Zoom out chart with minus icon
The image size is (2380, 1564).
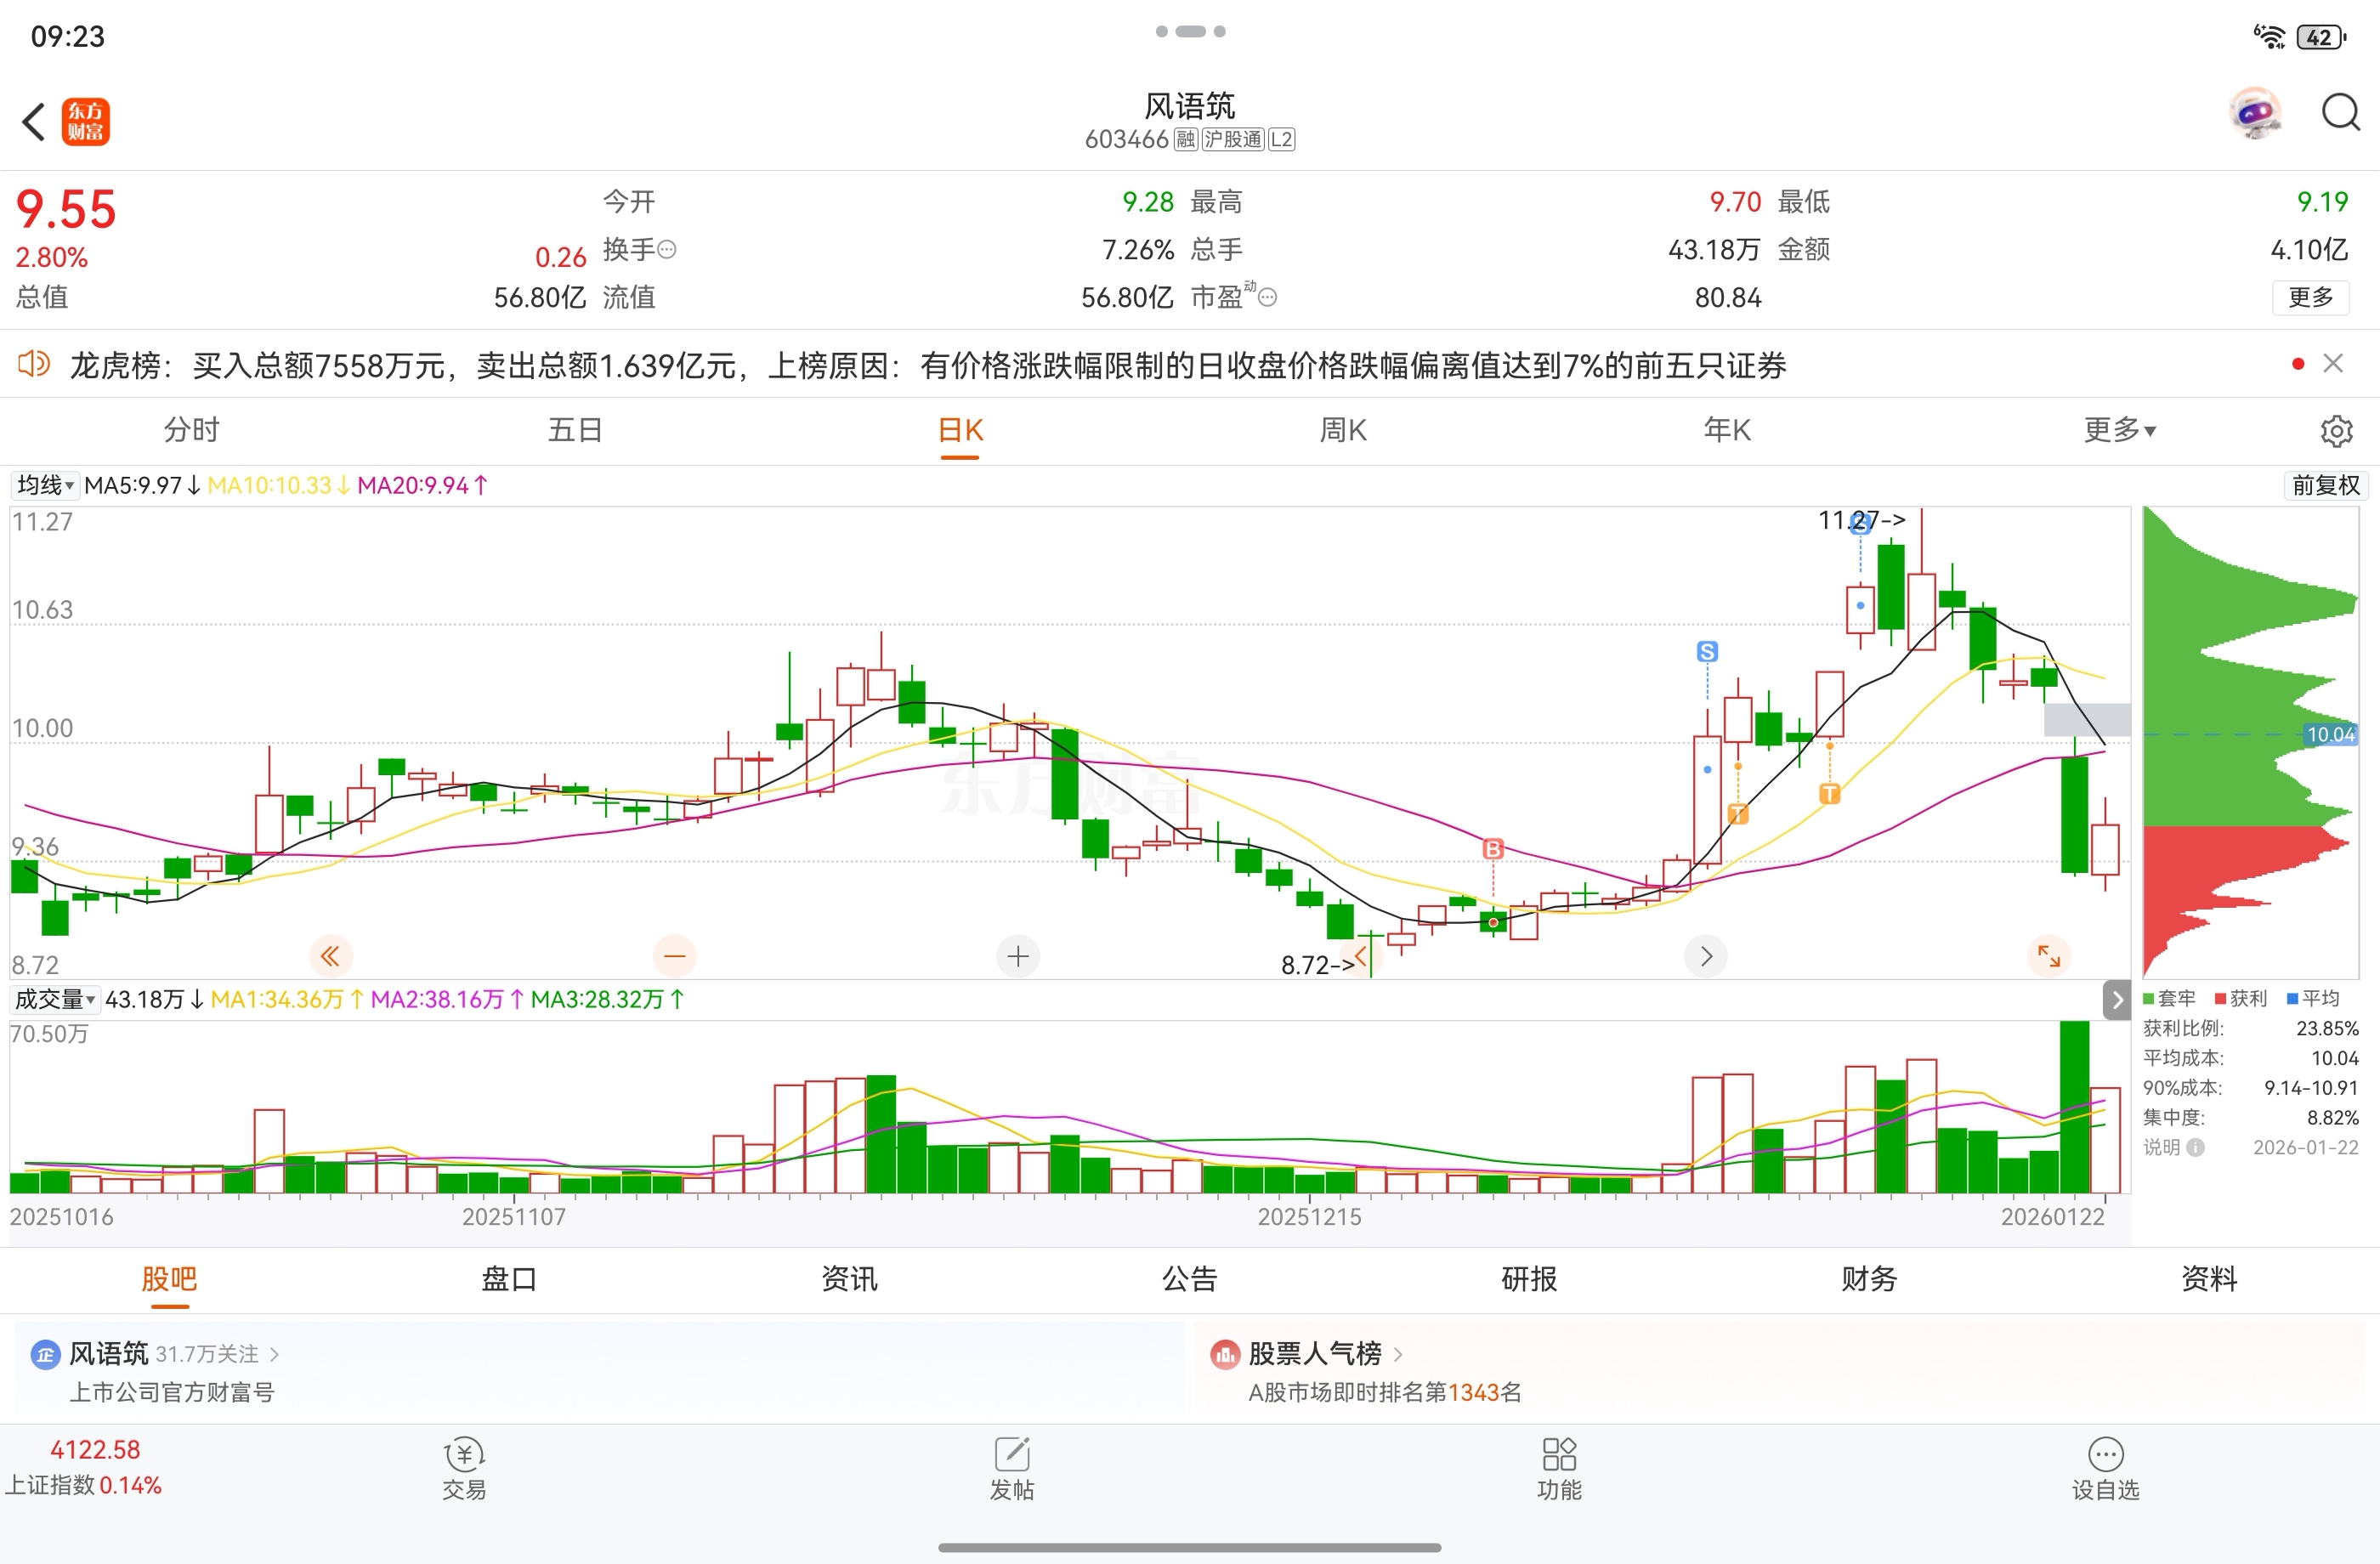click(x=674, y=956)
